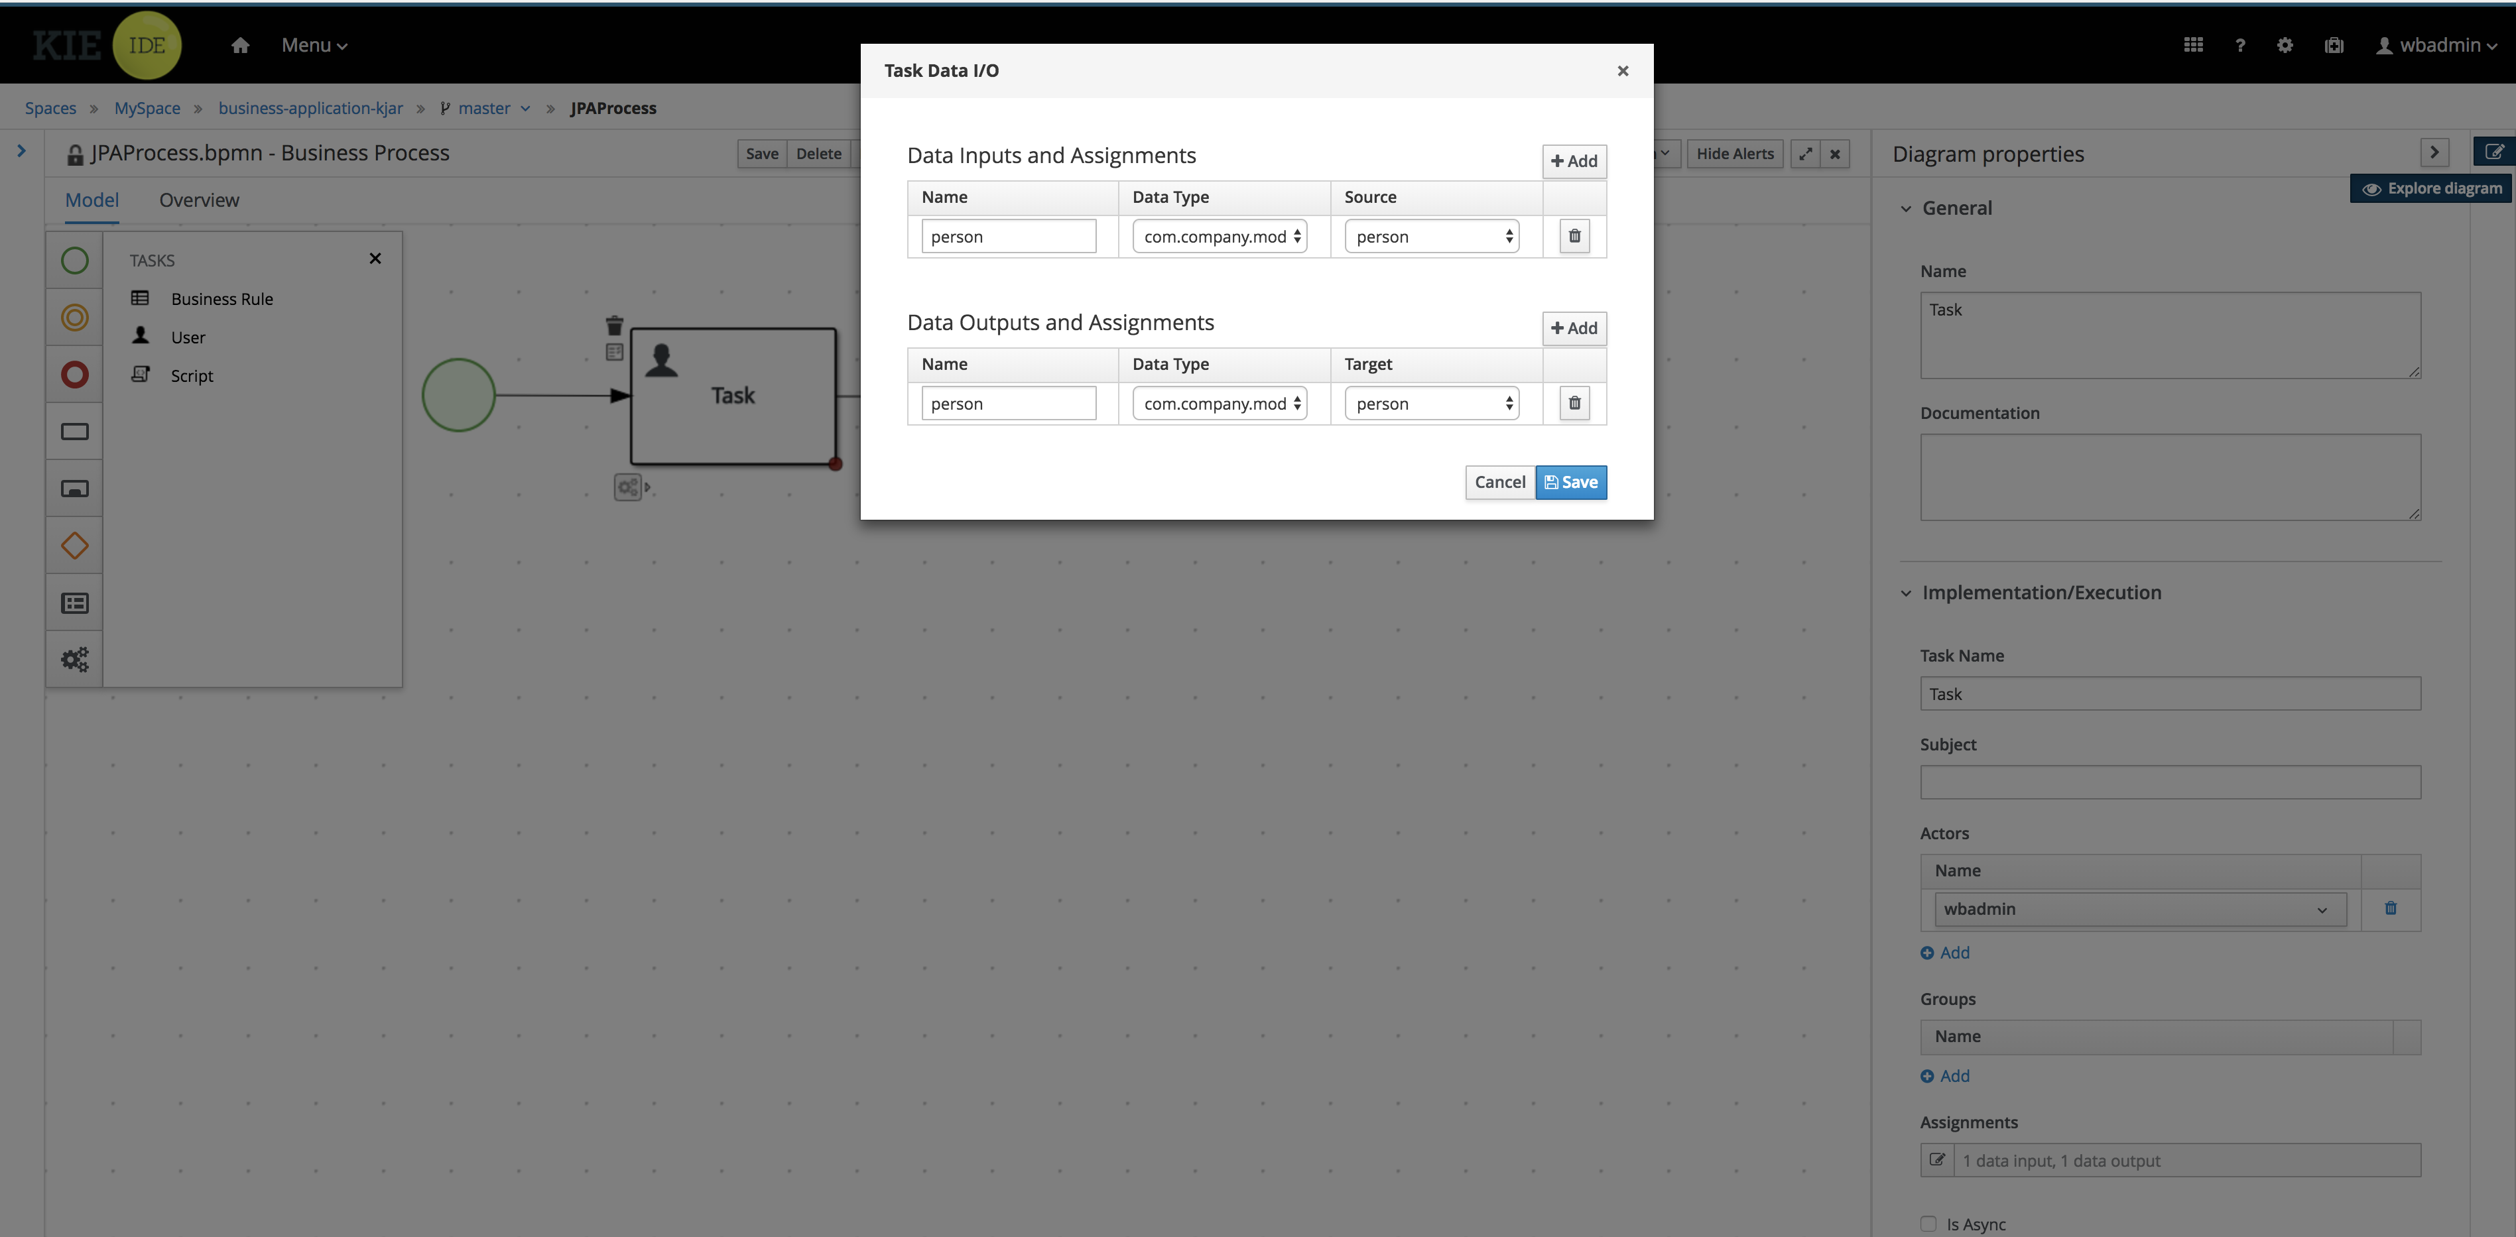Image resolution: width=2516 pixels, height=1237 pixels.
Task: Click the Add button for Data Outputs
Action: (x=1572, y=329)
